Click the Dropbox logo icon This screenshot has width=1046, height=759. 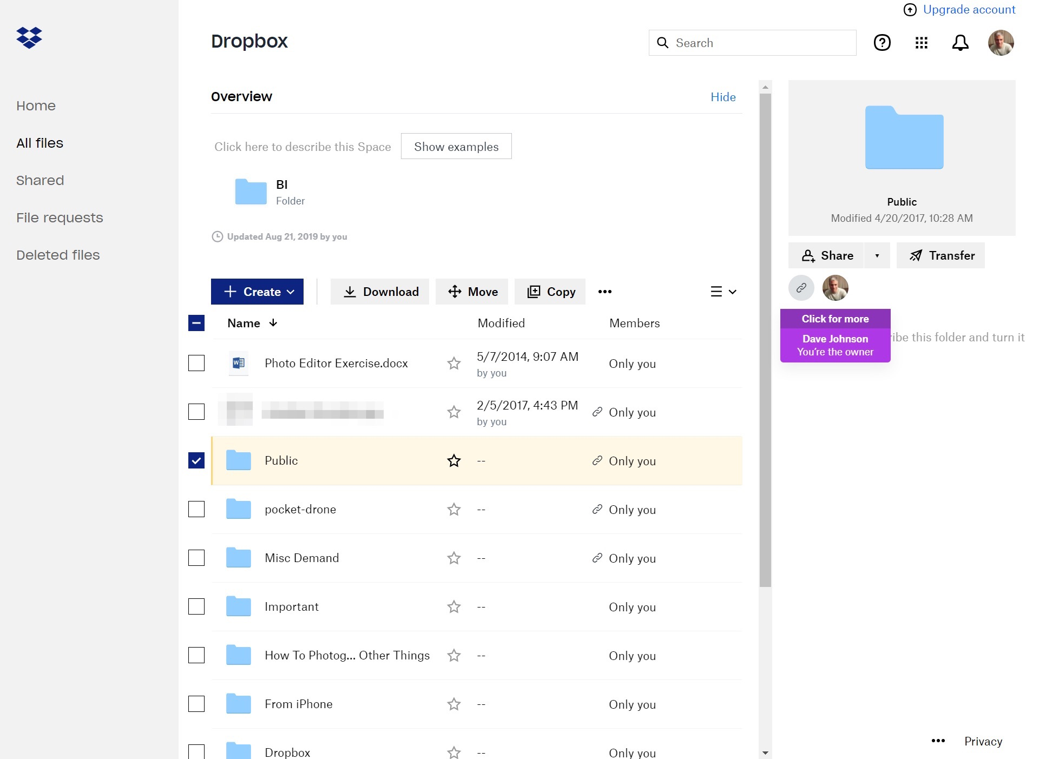click(29, 38)
